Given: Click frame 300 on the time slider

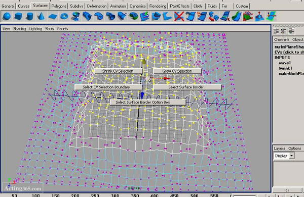Looking at the screenshot, I should [115, 195].
